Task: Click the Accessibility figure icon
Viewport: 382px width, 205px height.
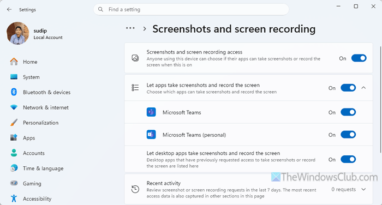Action: tap(14, 198)
